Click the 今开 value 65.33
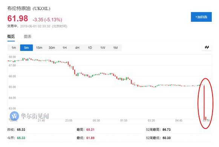 tap(21, 138)
